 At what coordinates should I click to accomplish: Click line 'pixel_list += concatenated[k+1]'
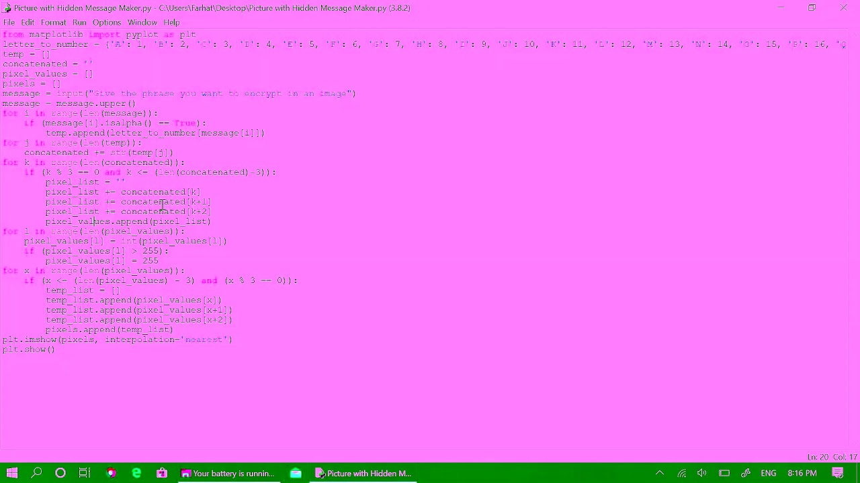(x=128, y=201)
